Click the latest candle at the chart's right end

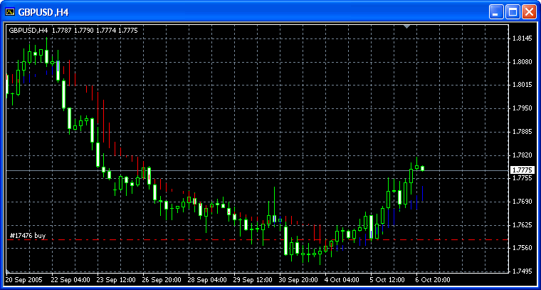422,168
